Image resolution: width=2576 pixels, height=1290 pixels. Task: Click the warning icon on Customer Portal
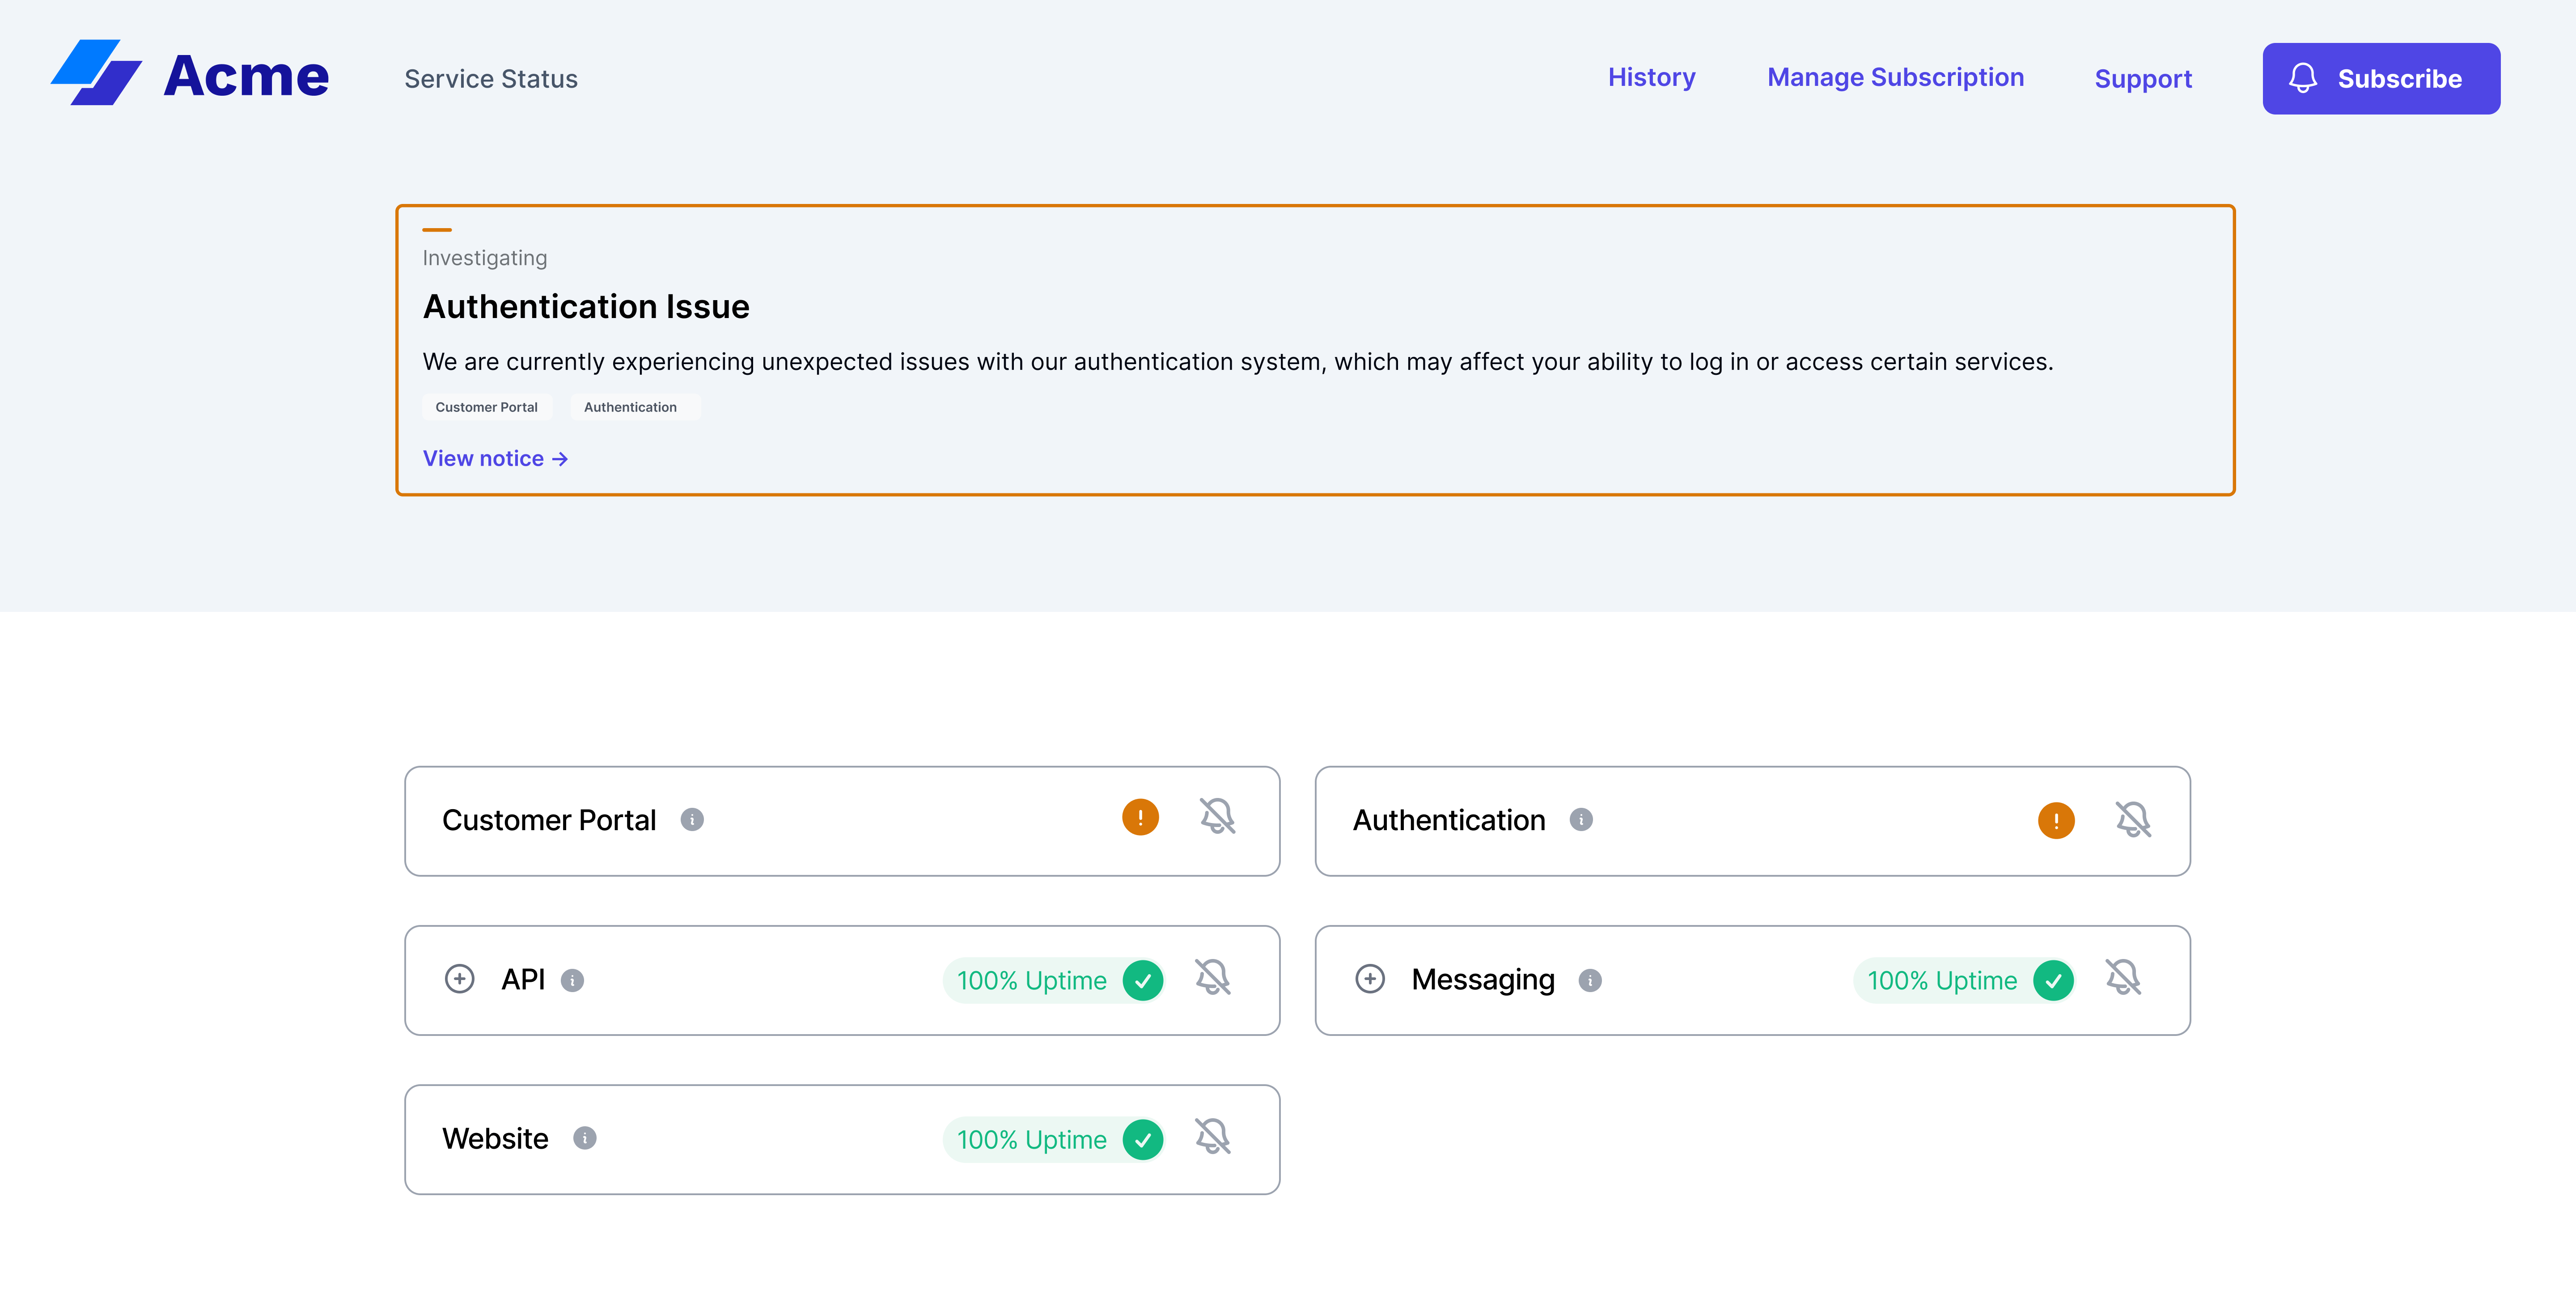click(x=1140, y=817)
